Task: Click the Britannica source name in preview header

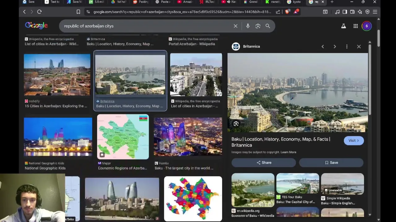Action: 251,47
